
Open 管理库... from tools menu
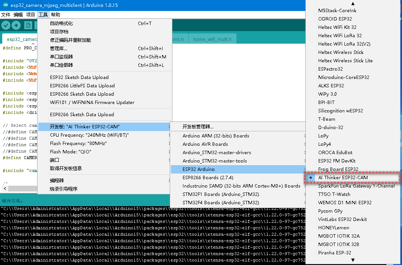click(104, 48)
